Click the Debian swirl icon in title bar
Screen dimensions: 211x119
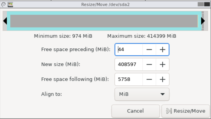pos(3,5)
